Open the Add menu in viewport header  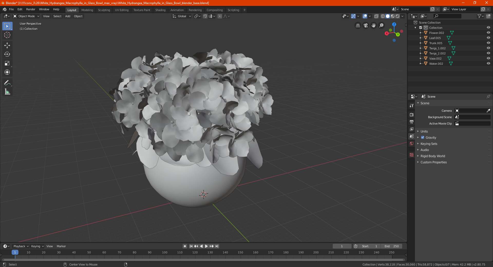point(68,16)
